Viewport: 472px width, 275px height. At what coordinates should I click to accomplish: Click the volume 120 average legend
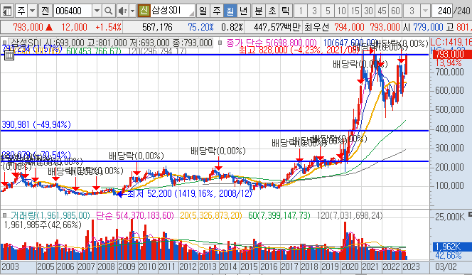pos(350,215)
